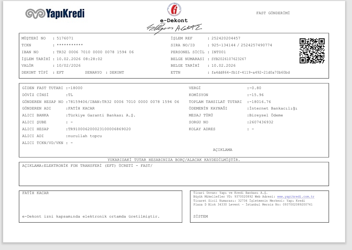Click the e-Dekont title heading

174,20
